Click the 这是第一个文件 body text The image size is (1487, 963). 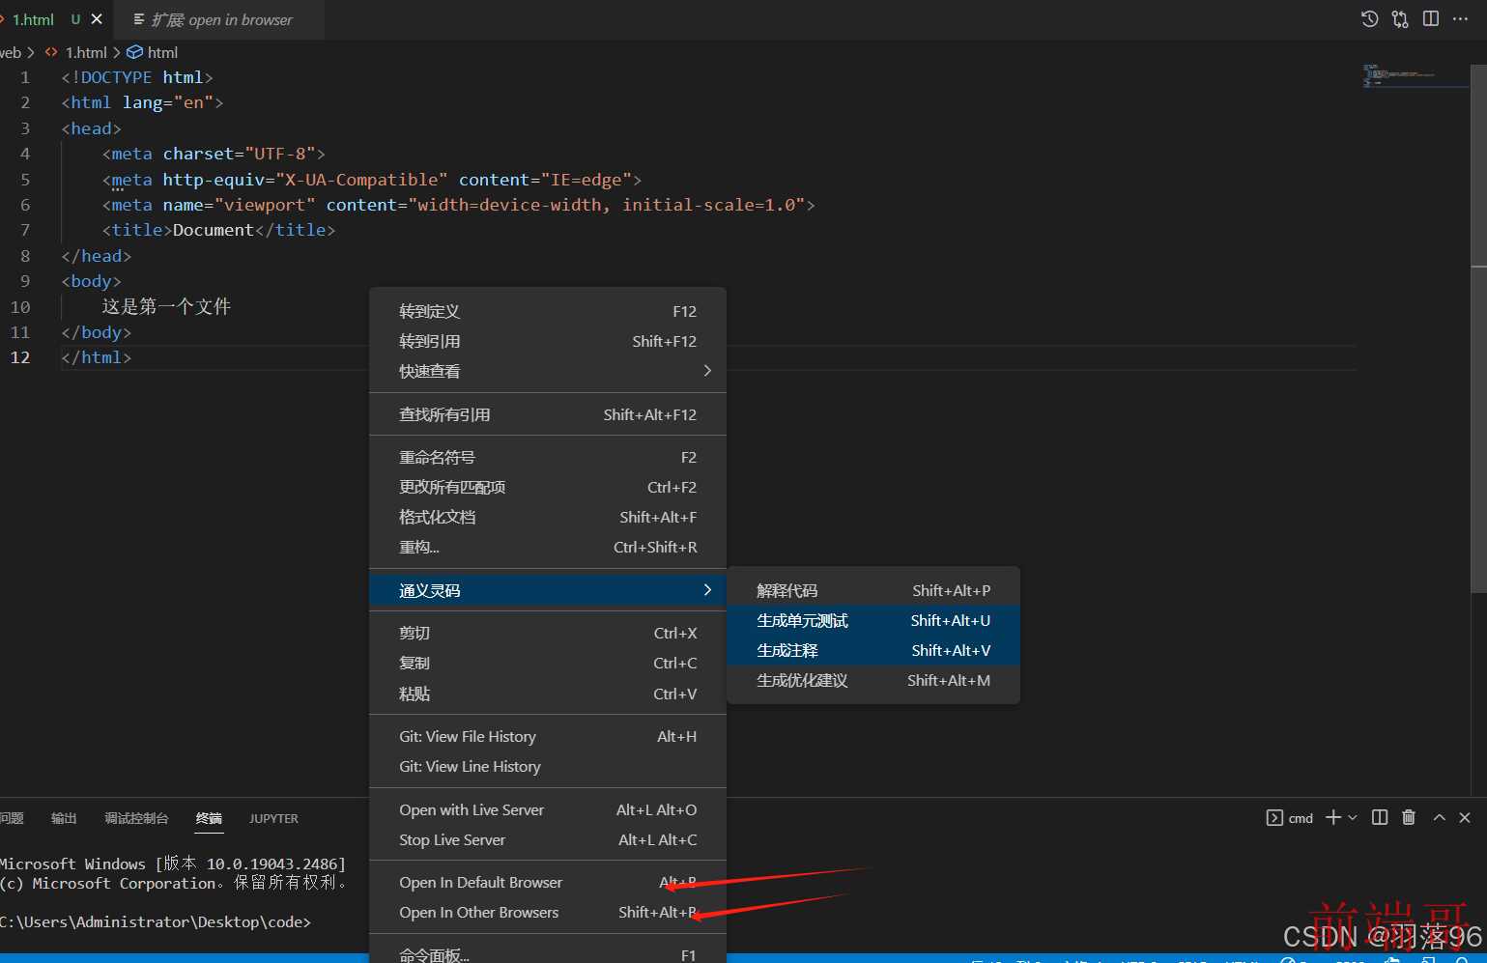pos(166,306)
